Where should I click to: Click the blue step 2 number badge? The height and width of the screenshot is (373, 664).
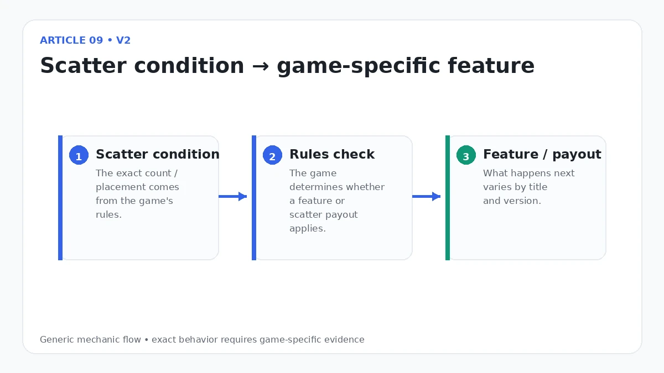[x=272, y=155]
